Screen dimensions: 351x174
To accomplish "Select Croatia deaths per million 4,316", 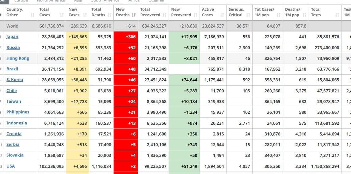I will (x=300, y=134).
